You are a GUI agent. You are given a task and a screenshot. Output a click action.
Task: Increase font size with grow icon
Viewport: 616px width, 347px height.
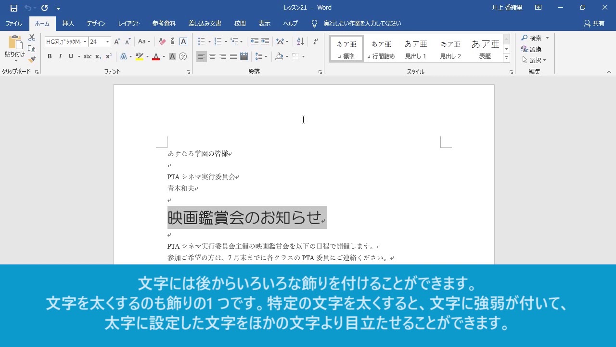(117, 42)
